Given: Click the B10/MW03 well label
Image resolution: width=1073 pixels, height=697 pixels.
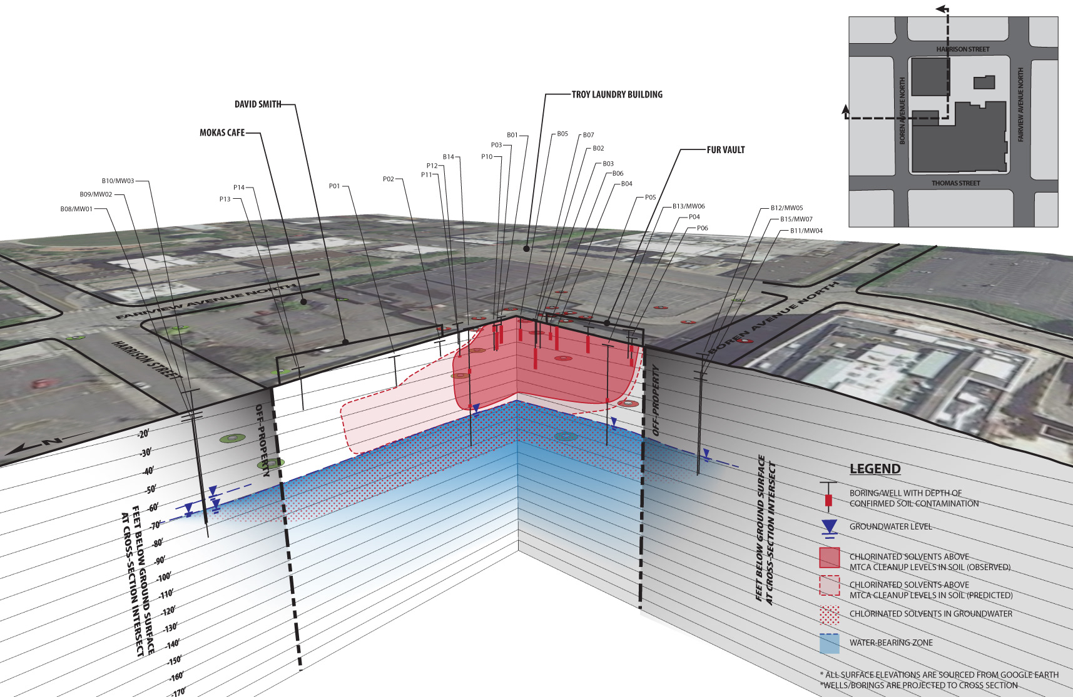Looking at the screenshot, I should 118,181.
